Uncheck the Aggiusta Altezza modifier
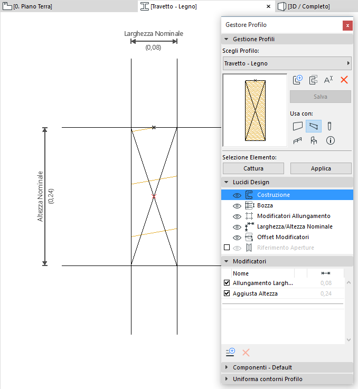The height and width of the screenshot is (389, 358). [227, 293]
